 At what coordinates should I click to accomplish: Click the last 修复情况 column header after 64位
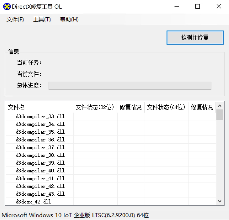coord(202,107)
